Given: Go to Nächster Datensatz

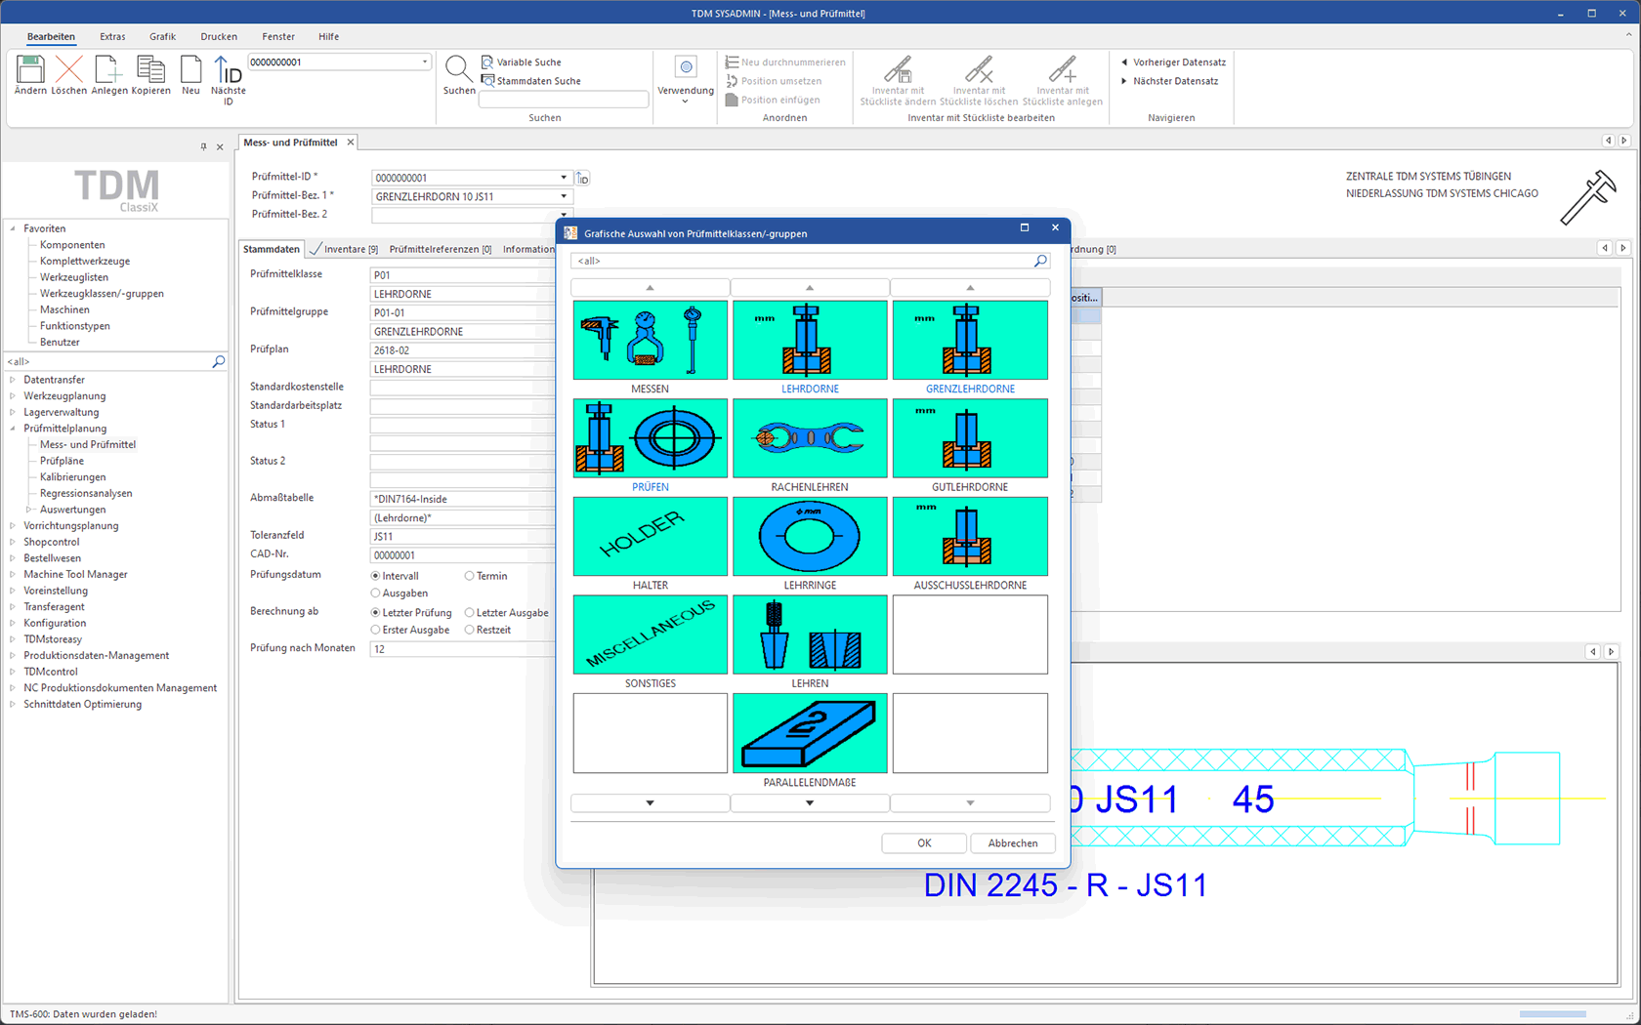Looking at the screenshot, I should pyautogui.click(x=1169, y=81).
